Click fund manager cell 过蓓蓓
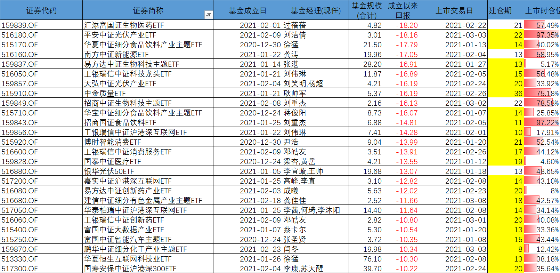 click(315, 25)
